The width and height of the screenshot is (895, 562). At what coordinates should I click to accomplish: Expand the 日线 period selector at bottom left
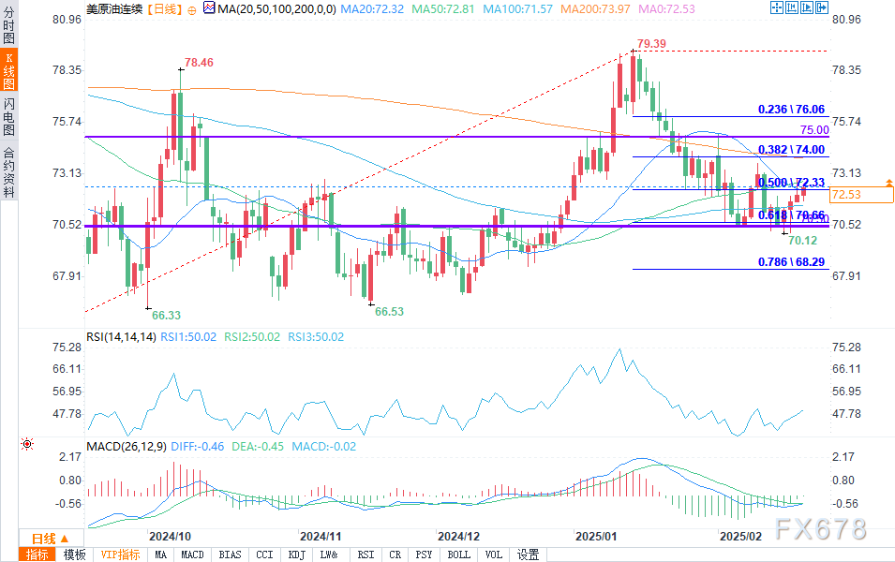[51, 539]
